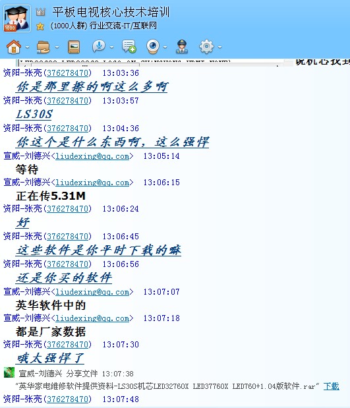Open the group shared files folder icon
The width and height of the screenshot is (350, 408).
(44, 47)
